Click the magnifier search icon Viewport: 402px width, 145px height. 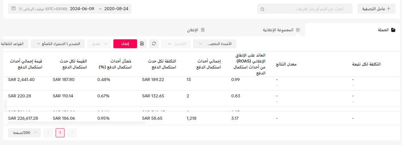(x=262, y=9)
